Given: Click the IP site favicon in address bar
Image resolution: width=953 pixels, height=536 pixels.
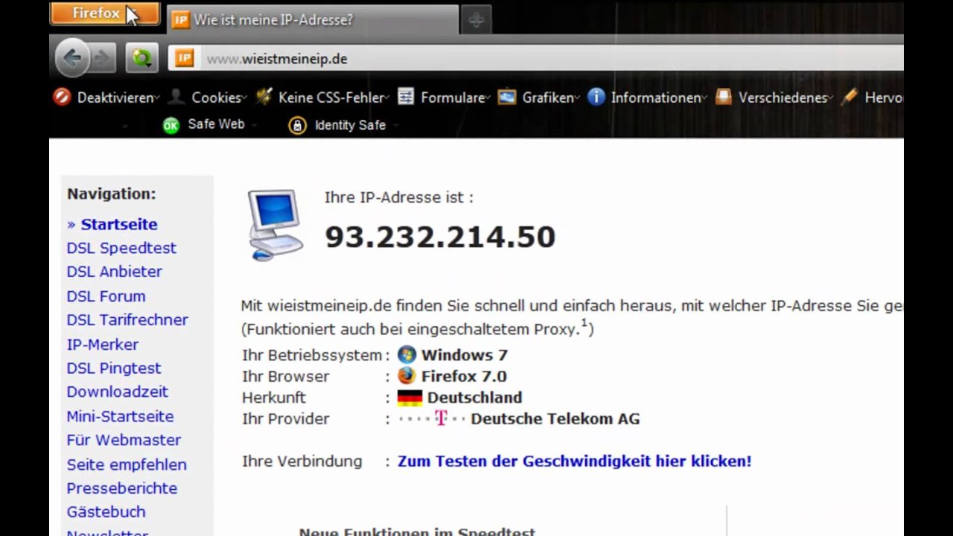Looking at the screenshot, I should 185,58.
